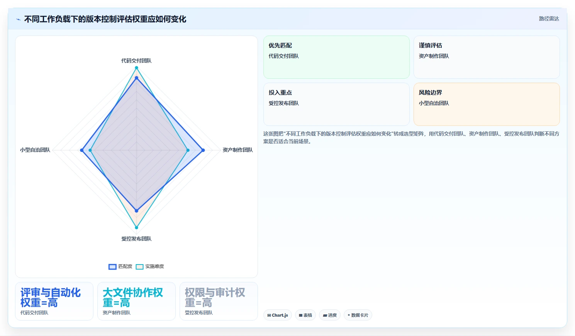The image size is (575, 336).
Task: Click the 实施难度 point at 小型自治团队
Action: click(x=90, y=150)
